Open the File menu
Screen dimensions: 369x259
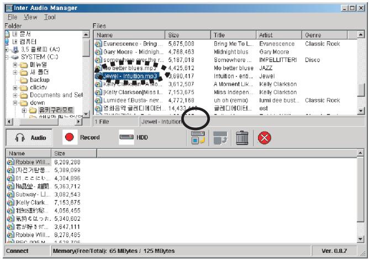pyautogui.click(x=12, y=17)
